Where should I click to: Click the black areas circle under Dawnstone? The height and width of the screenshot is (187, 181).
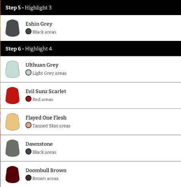28,152
